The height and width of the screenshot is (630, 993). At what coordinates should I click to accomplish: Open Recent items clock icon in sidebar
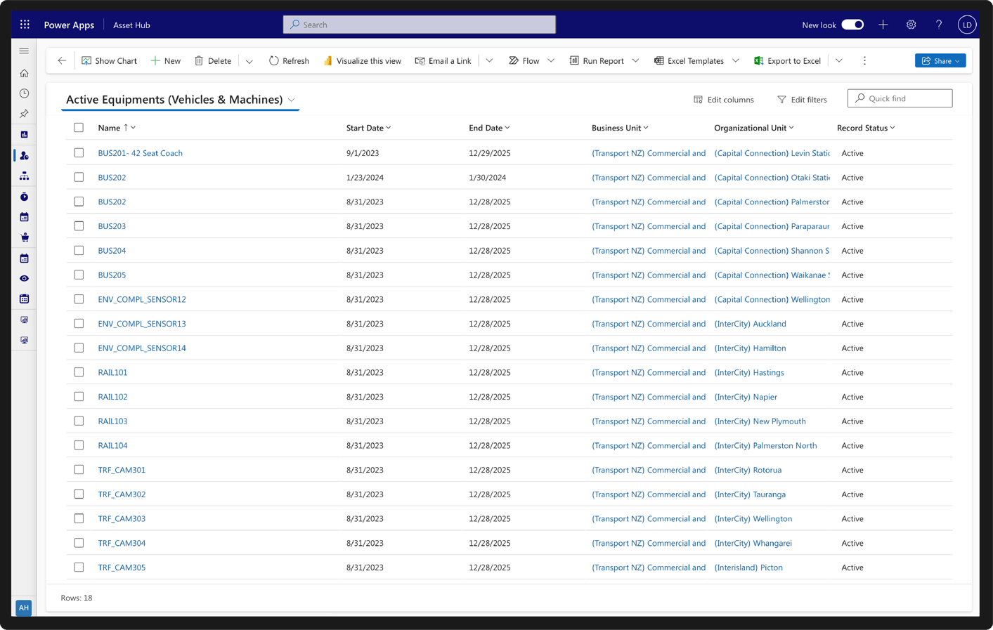coord(24,93)
